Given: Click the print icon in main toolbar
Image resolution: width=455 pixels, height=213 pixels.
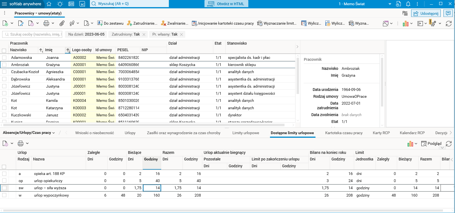Looking at the screenshot, I should pyautogui.click(x=46, y=23).
